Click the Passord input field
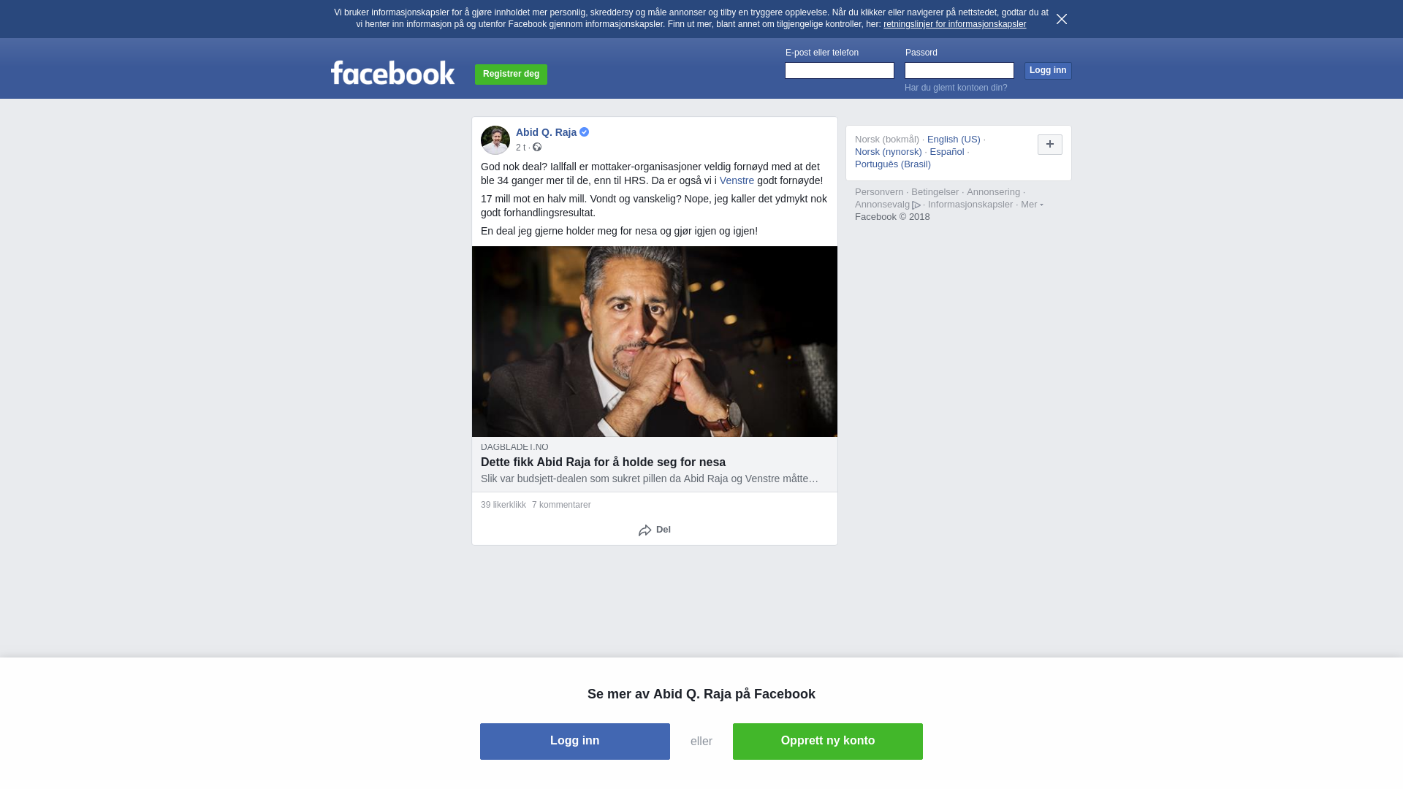Image resolution: width=1403 pixels, height=789 pixels. tap(959, 70)
